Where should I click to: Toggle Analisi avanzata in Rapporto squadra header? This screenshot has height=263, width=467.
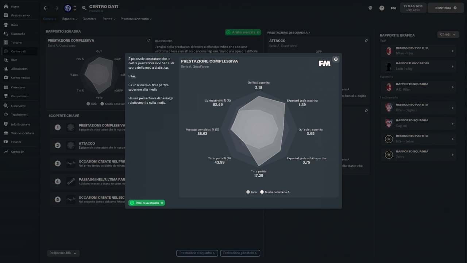pos(243,33)
